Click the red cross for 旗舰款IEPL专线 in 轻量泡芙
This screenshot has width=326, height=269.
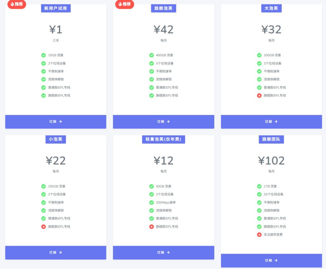[151, 227]
